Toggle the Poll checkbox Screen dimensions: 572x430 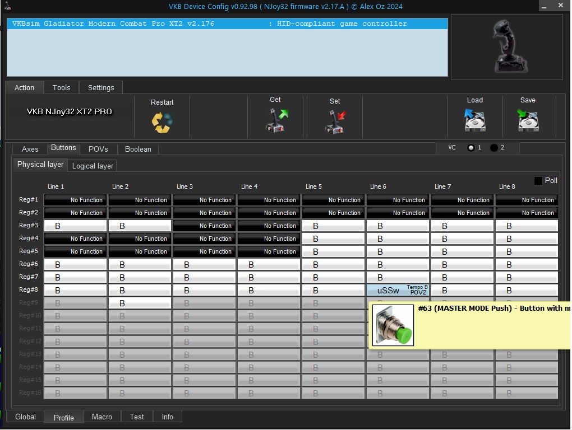[x=538, y=181]
